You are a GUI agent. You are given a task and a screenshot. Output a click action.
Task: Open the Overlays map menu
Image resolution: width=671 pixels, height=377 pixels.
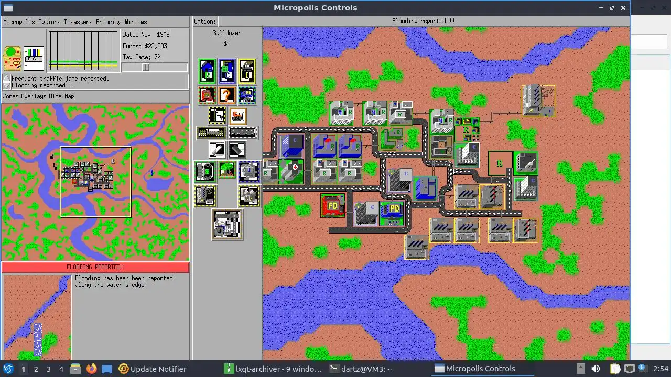pos(34,96)
